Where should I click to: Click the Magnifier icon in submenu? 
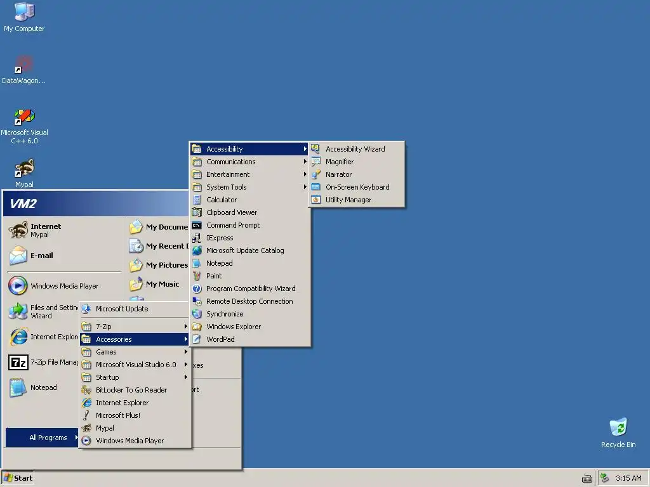316,162
